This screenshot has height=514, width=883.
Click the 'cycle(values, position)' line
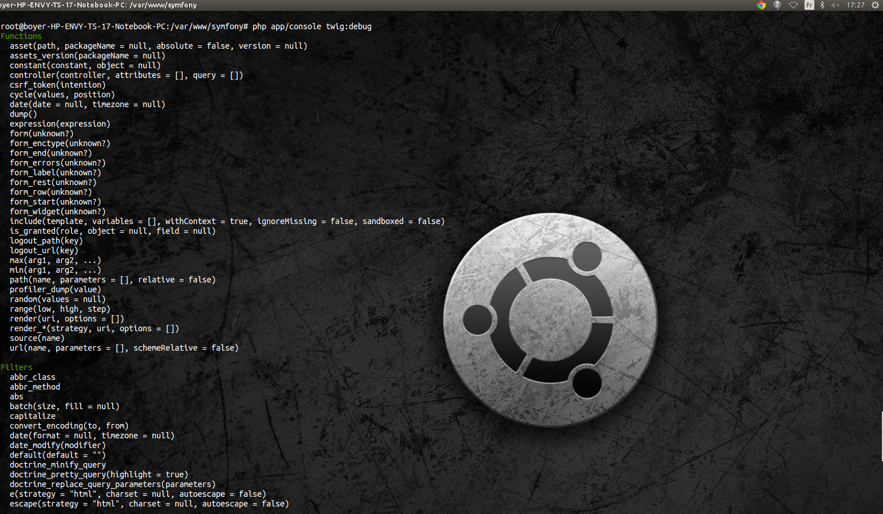tap(62, 95)
